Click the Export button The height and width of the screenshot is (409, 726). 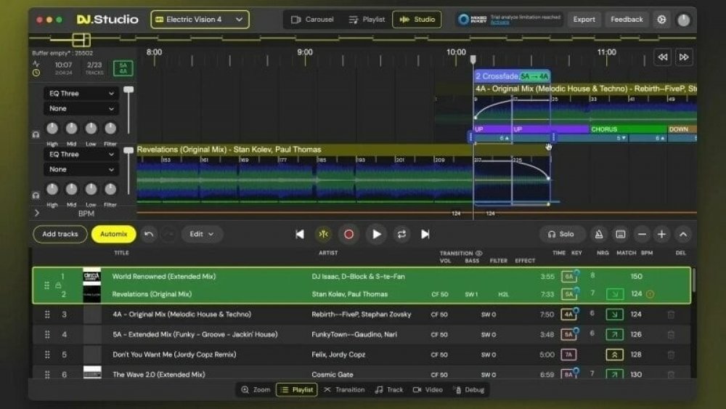click(x=584, y=20)
